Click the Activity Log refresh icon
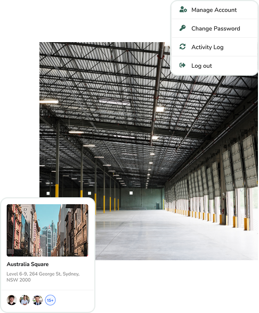The height and width of the screenshot is (313, 259). [182, 47]
